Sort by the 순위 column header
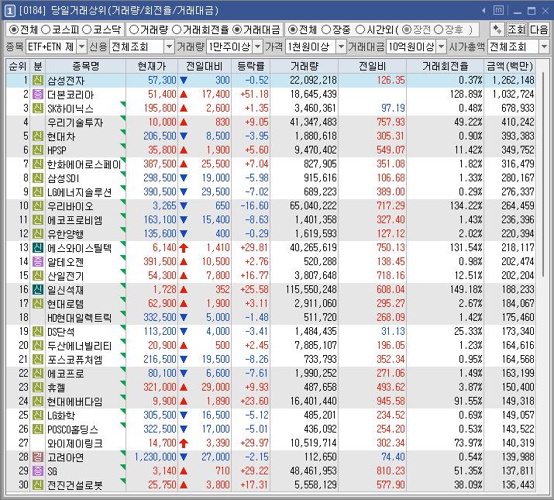Viewport: 554px width, 500px height. coord(18,66)
